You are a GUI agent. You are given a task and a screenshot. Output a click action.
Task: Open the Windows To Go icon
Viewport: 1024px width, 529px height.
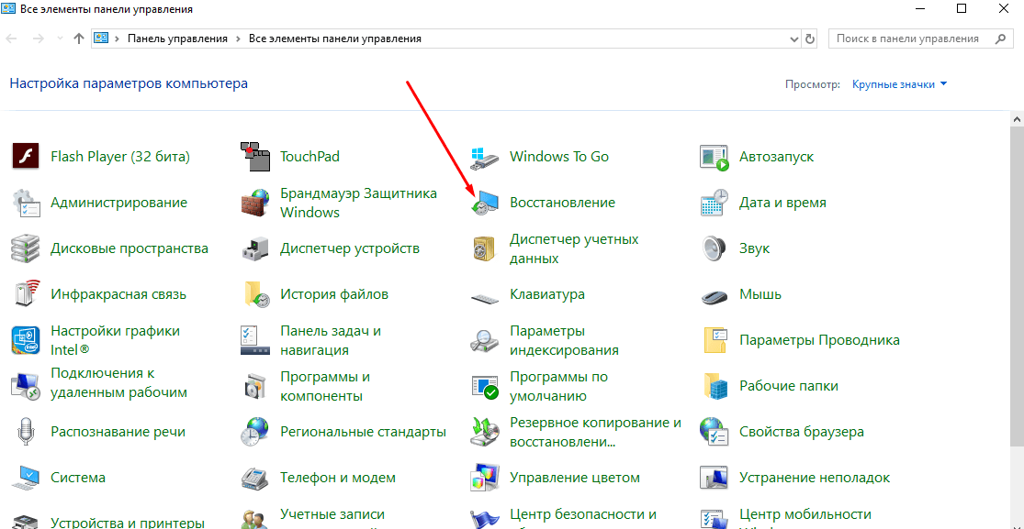(x=485, y=157)
